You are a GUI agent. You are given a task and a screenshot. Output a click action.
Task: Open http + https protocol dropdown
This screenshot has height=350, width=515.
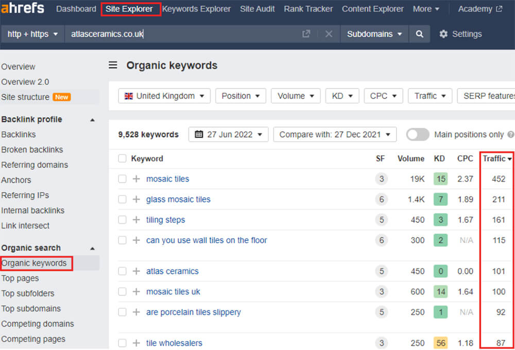[32, 34]
